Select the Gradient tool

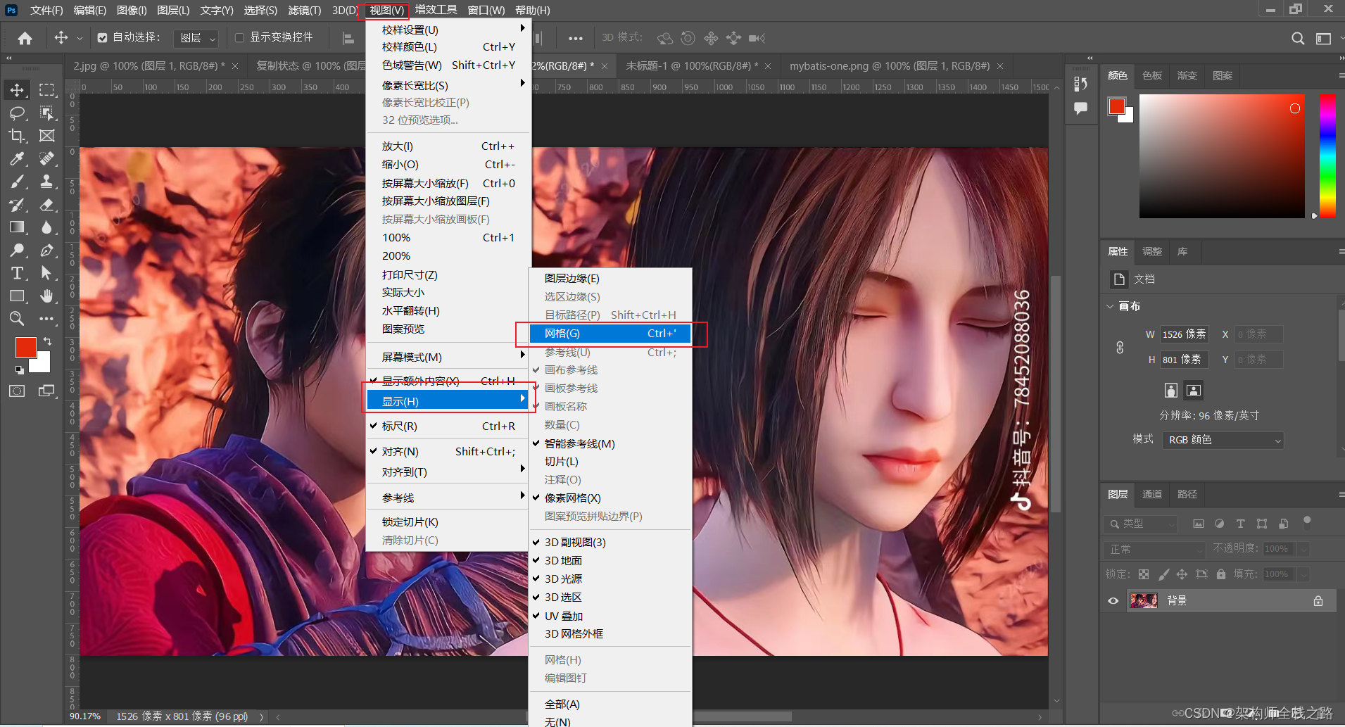click(x=17, y=227)
